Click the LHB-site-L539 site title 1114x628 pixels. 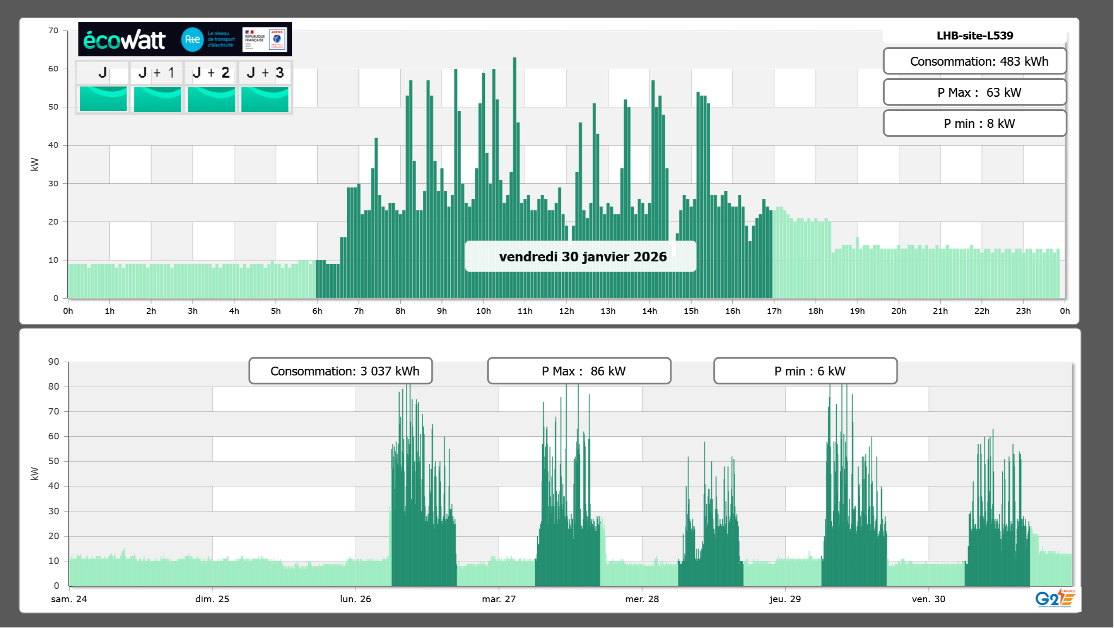(x=975, y=36)
